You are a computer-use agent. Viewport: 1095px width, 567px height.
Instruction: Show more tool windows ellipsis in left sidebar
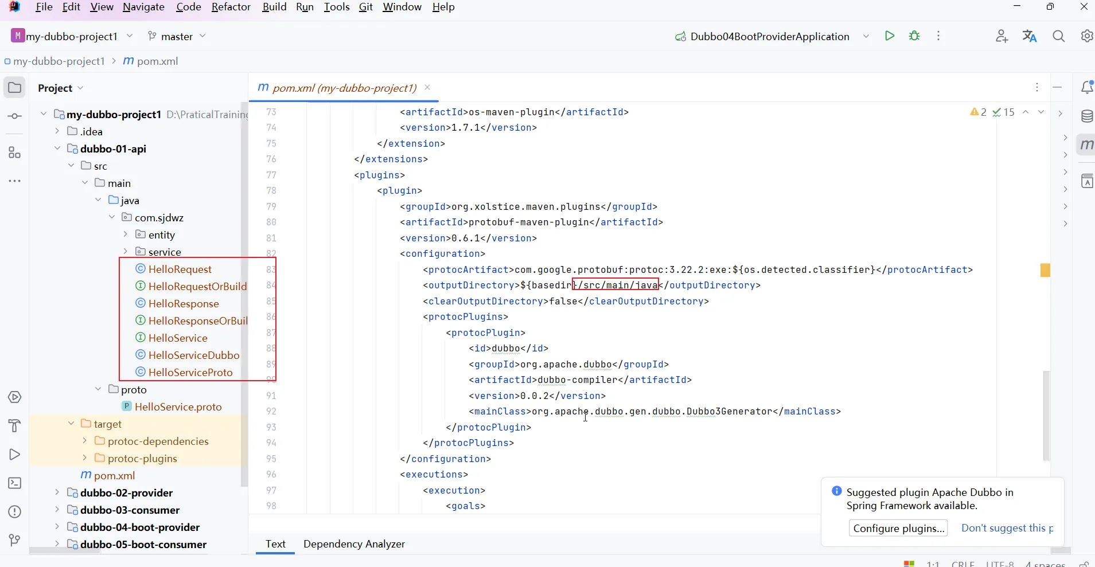pyautogui.click(x=15, y=181)
